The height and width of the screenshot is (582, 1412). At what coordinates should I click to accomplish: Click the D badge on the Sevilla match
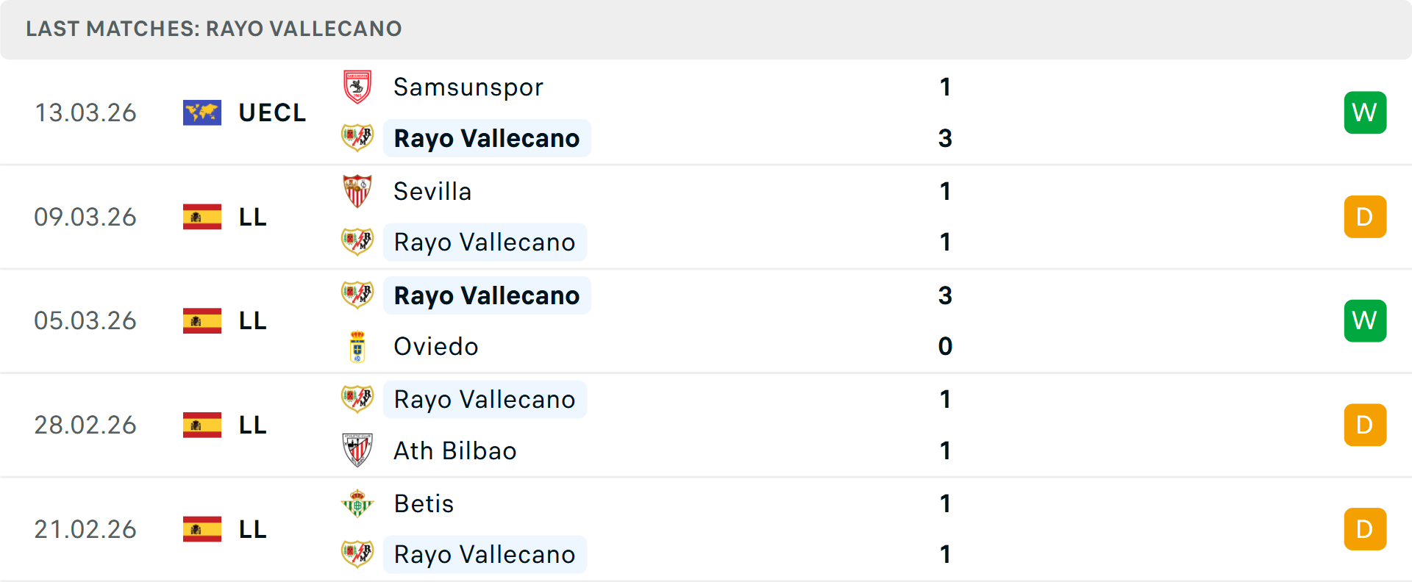click(1365, 217)
